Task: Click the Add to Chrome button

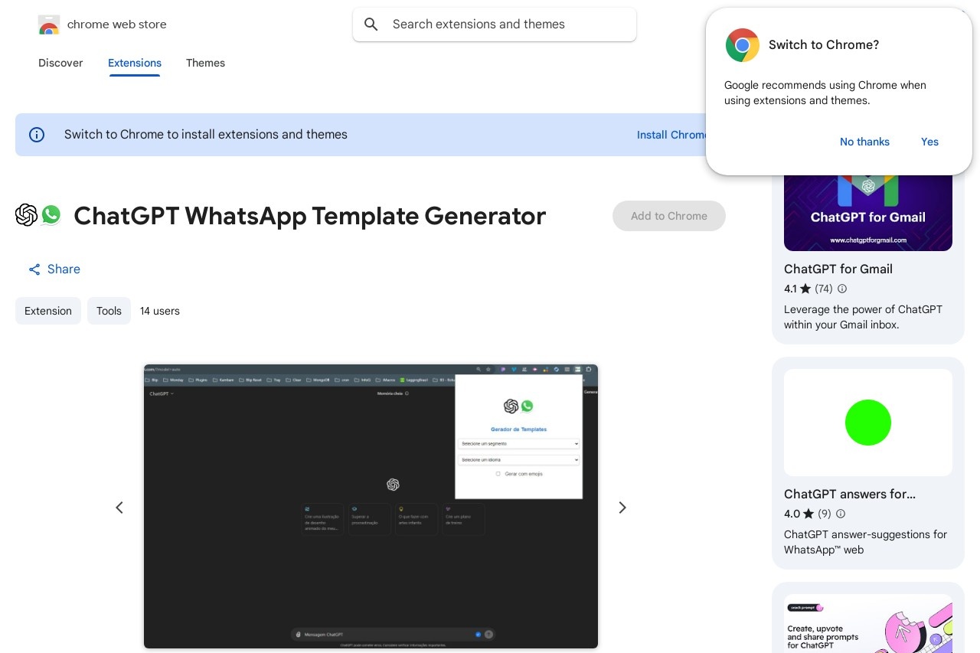Action: tap(669, 216)
